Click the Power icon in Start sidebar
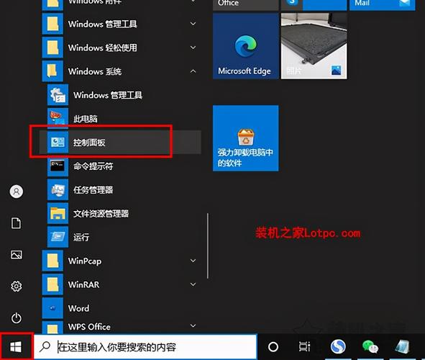 click(x=17, y=318)
